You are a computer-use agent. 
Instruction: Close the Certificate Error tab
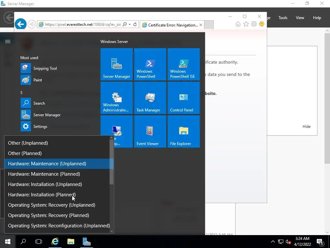201,25
